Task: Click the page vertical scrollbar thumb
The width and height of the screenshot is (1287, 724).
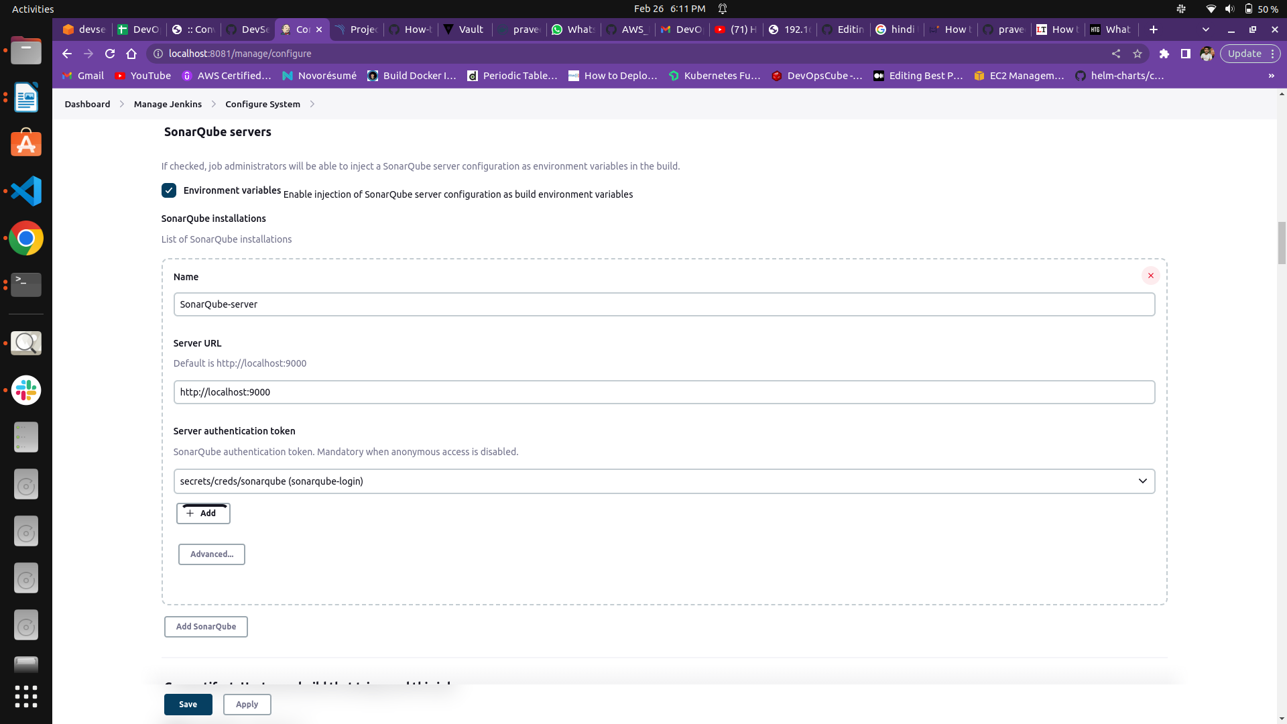Action: click(1282, 243)
